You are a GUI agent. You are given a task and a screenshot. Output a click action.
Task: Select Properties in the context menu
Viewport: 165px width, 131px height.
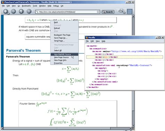click(x=64, y=63)
